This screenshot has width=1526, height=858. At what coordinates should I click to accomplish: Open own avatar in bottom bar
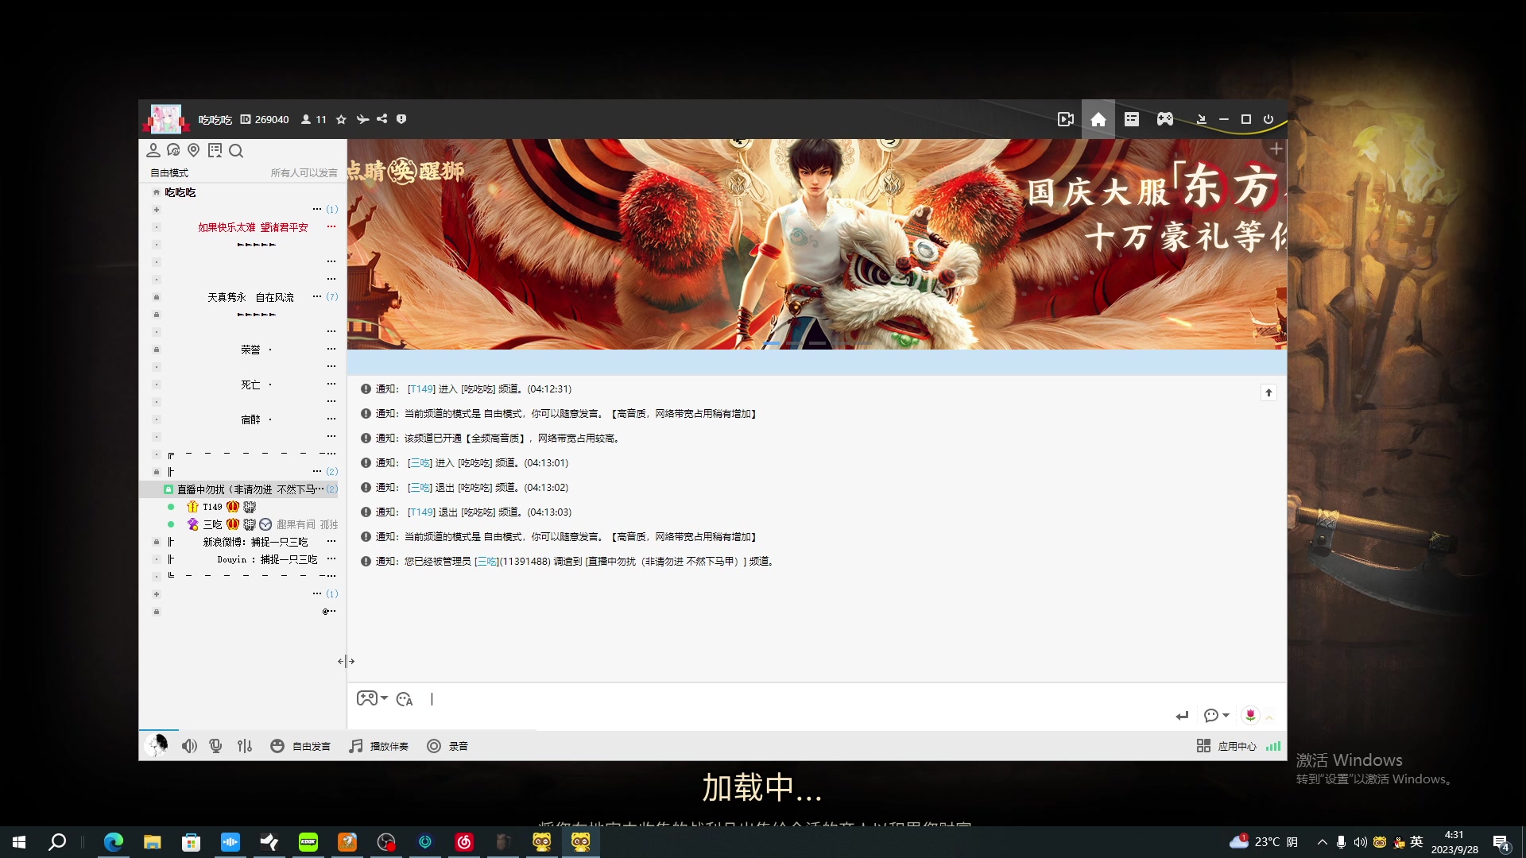click(157, 745)
